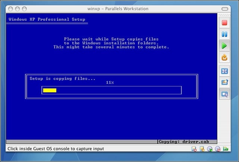The image size is (239, 162).
Task: Click the sidebar drag handle dots
Action: pyautogui.click(x=224, y=15)
